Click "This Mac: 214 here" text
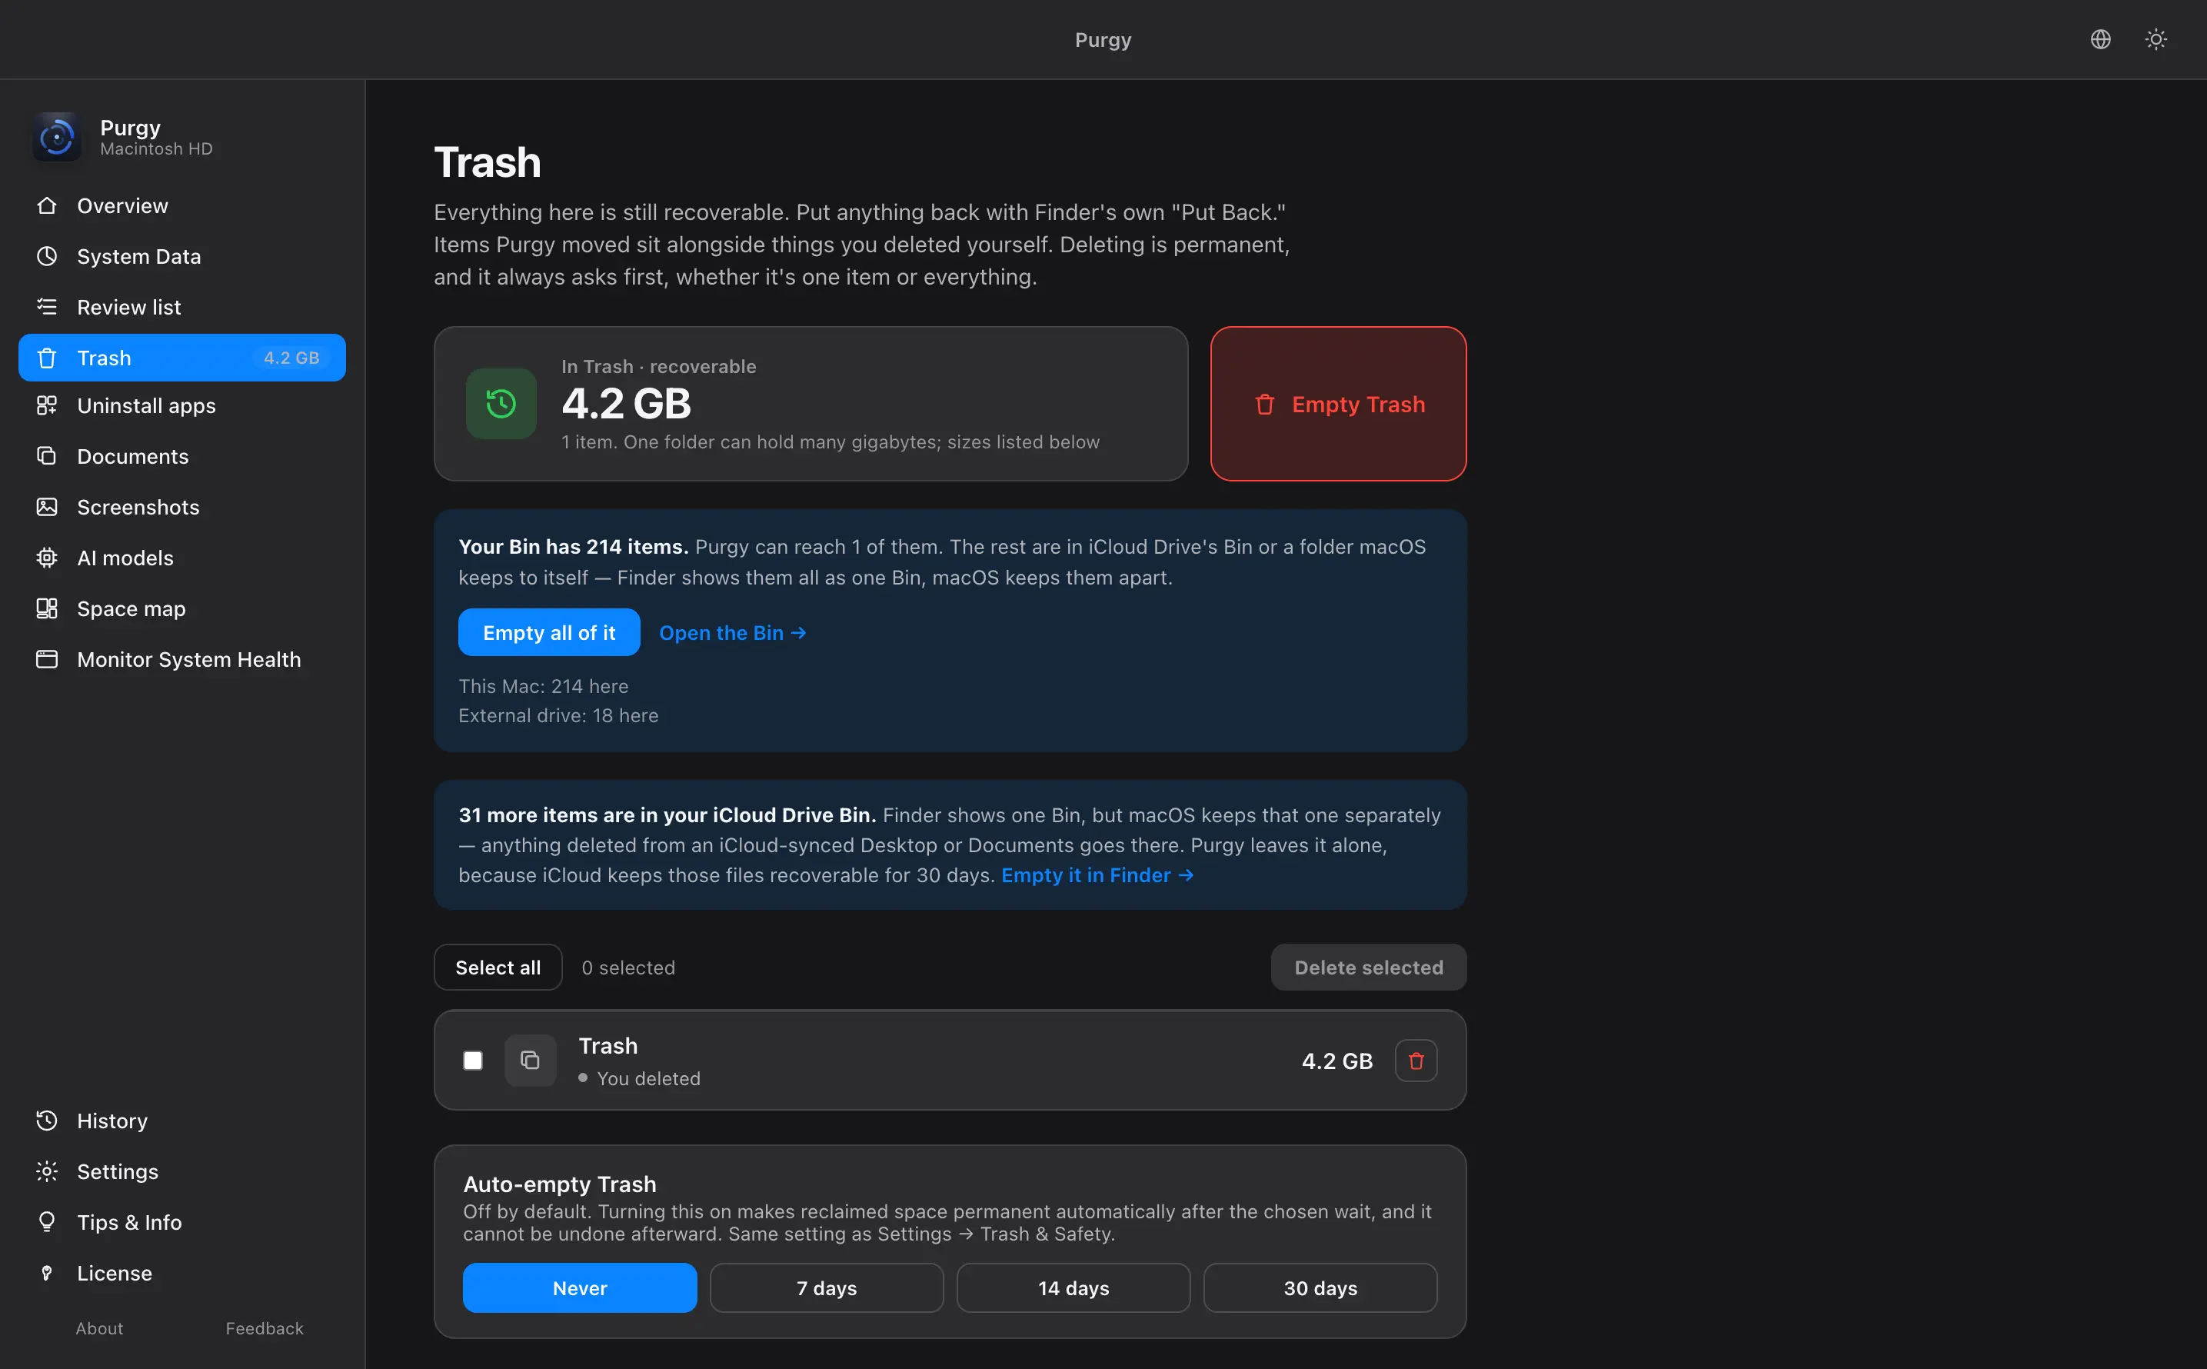 coord(543,686)
